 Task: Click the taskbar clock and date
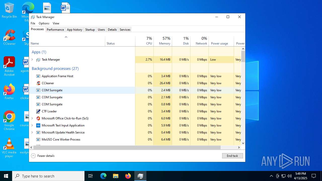click(x=301, y=176)
